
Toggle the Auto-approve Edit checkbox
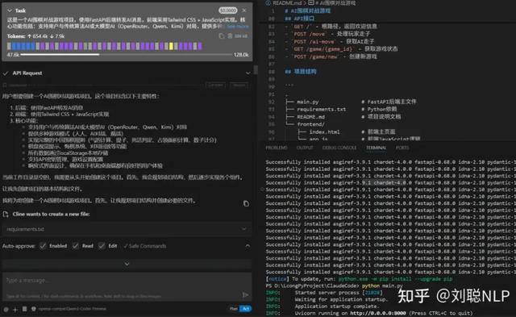coord(102,246)
